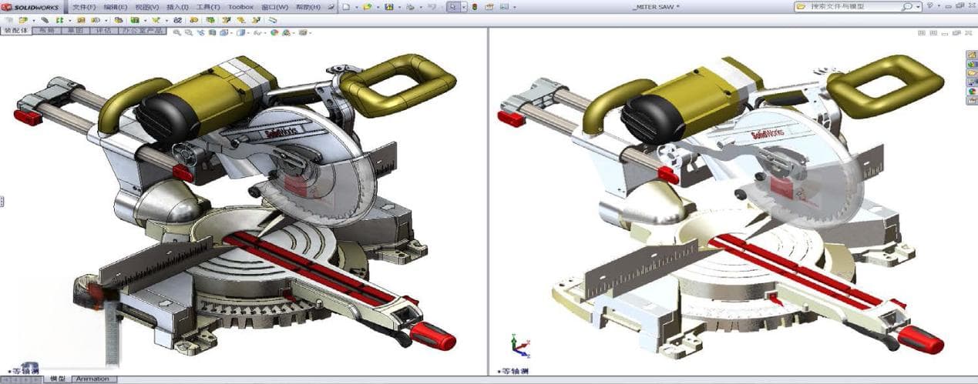
Task: Click the Options icon in title toolbar
Action: [489, 7]
